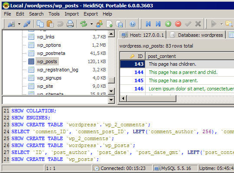The image size is (234, 173).
Task: Open the Refresh dropdown arrow
Action: (x=91, y=24)
